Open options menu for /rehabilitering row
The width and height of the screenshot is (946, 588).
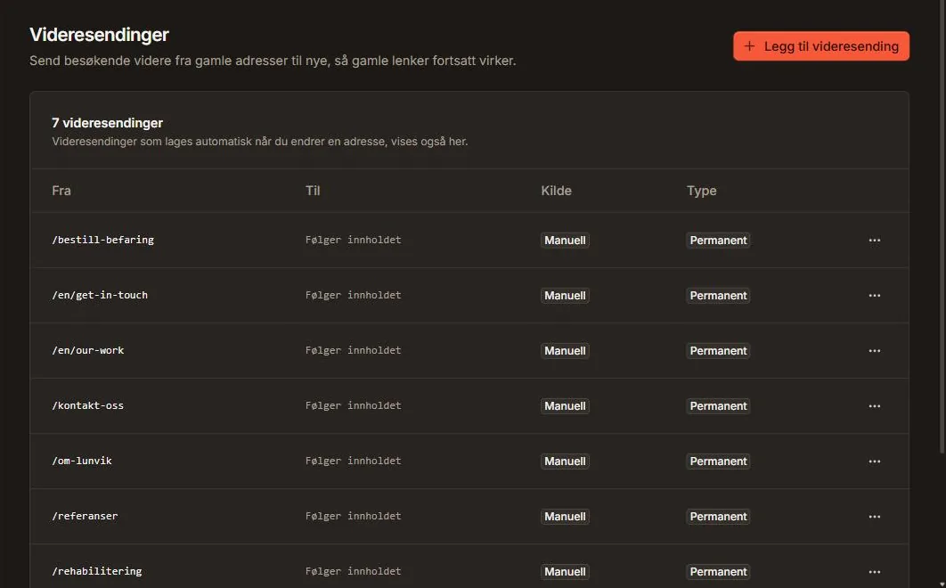pyautogui.click(x=874, y=572)
